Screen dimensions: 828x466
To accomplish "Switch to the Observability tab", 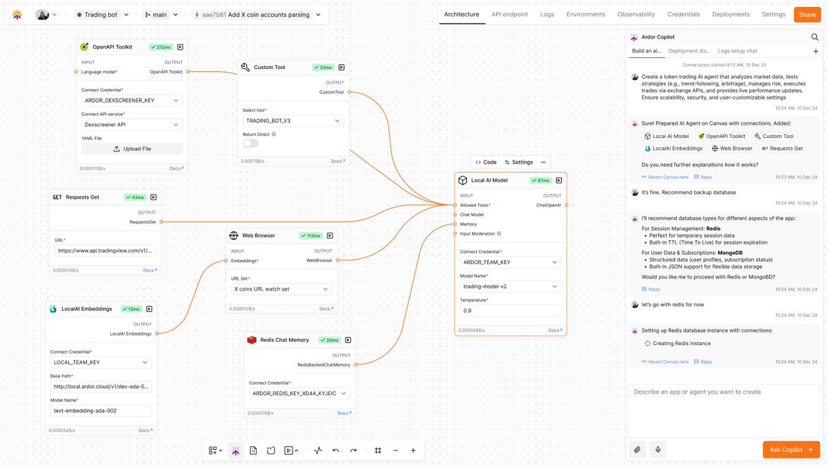I will pos(636,14).
